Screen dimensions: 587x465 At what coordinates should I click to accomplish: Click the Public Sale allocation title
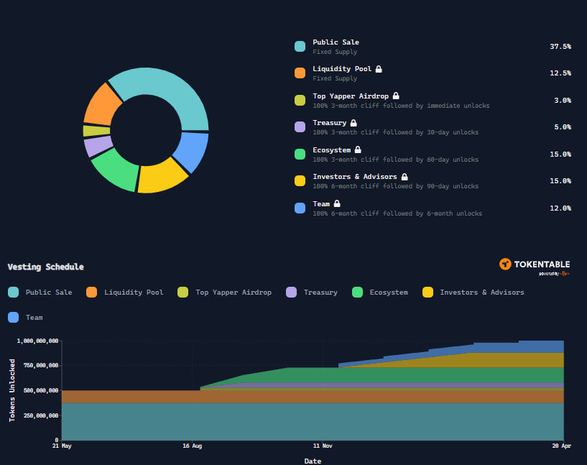click(x=336, y=42)
